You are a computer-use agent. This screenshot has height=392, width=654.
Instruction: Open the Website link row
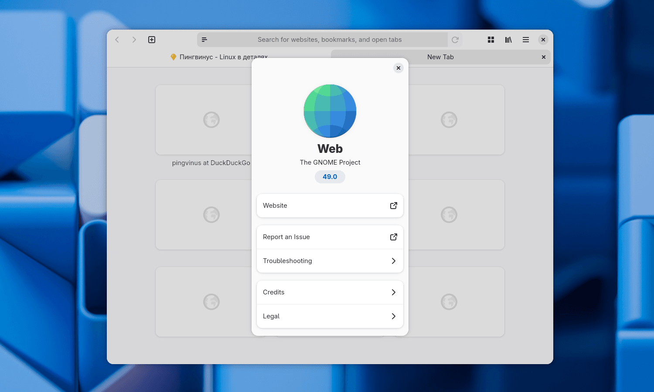[330, 206]
